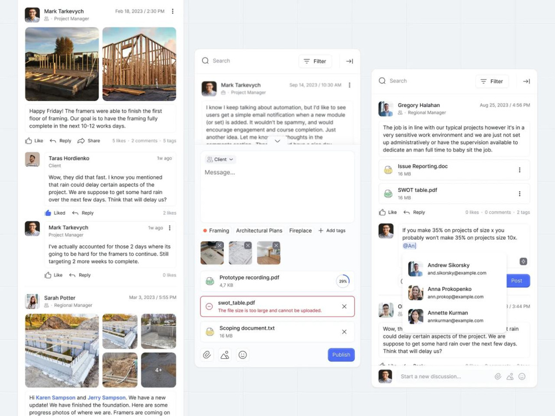Screen dimensions: 555x416
Task: Click the add image icon in composer
Action: pyautogui.click(x=225, y=355)
